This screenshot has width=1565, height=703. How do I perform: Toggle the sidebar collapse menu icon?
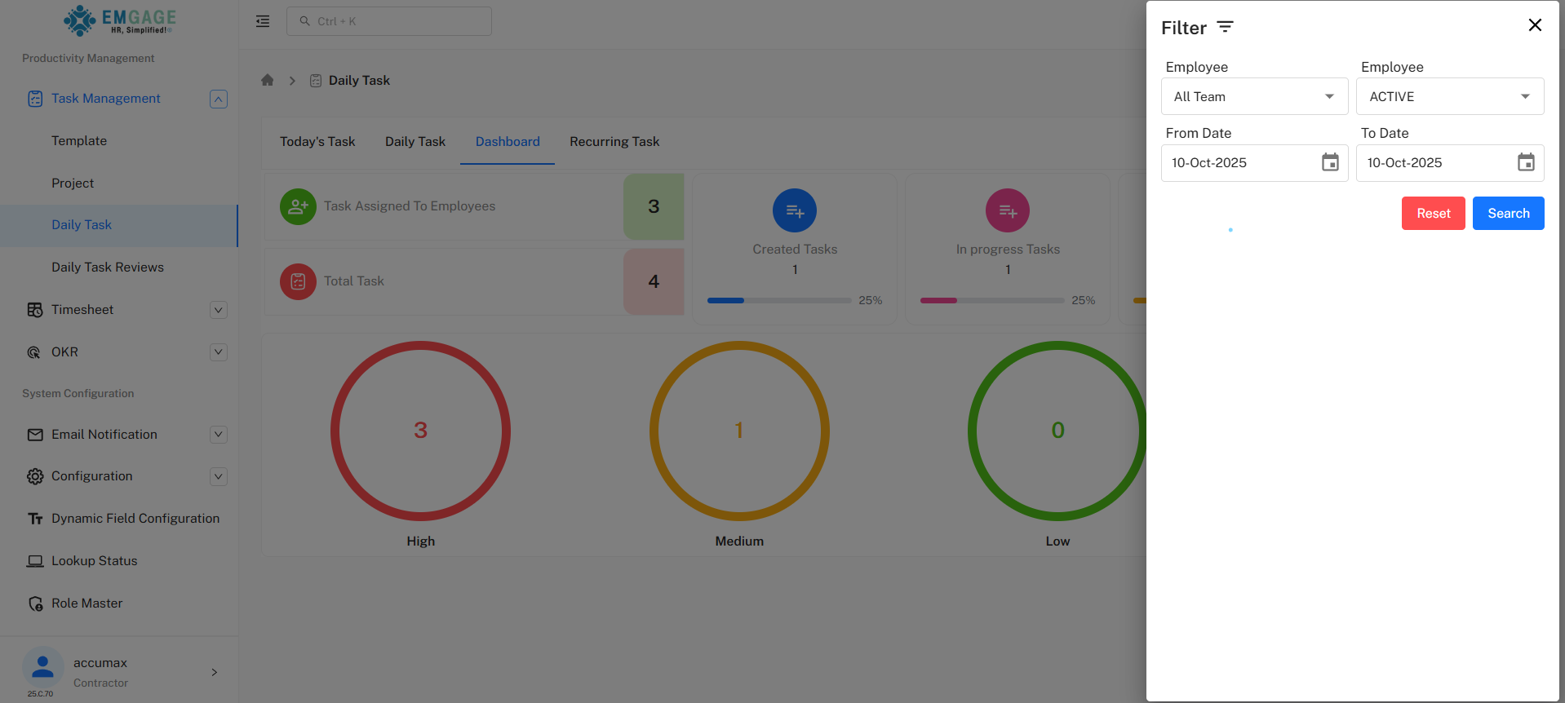coord(263,21)
